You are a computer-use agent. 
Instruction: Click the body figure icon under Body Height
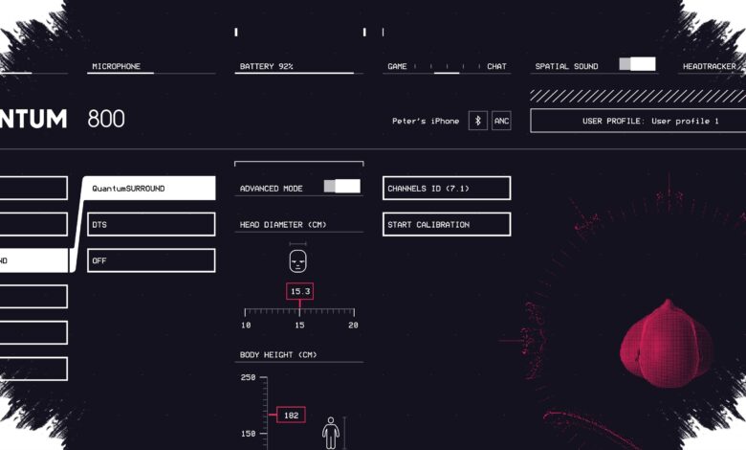click(x=331, y=434)
